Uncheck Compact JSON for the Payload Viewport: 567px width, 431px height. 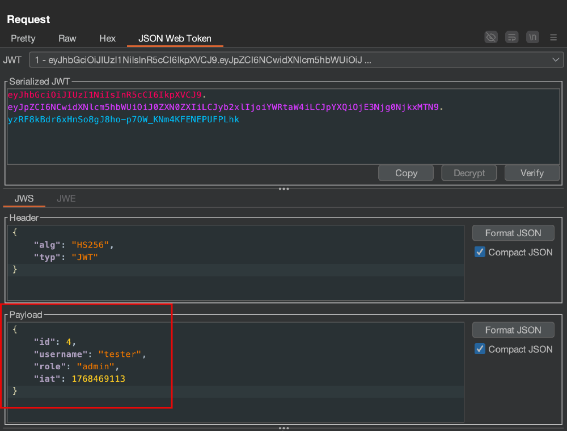[x=480, y=349]
